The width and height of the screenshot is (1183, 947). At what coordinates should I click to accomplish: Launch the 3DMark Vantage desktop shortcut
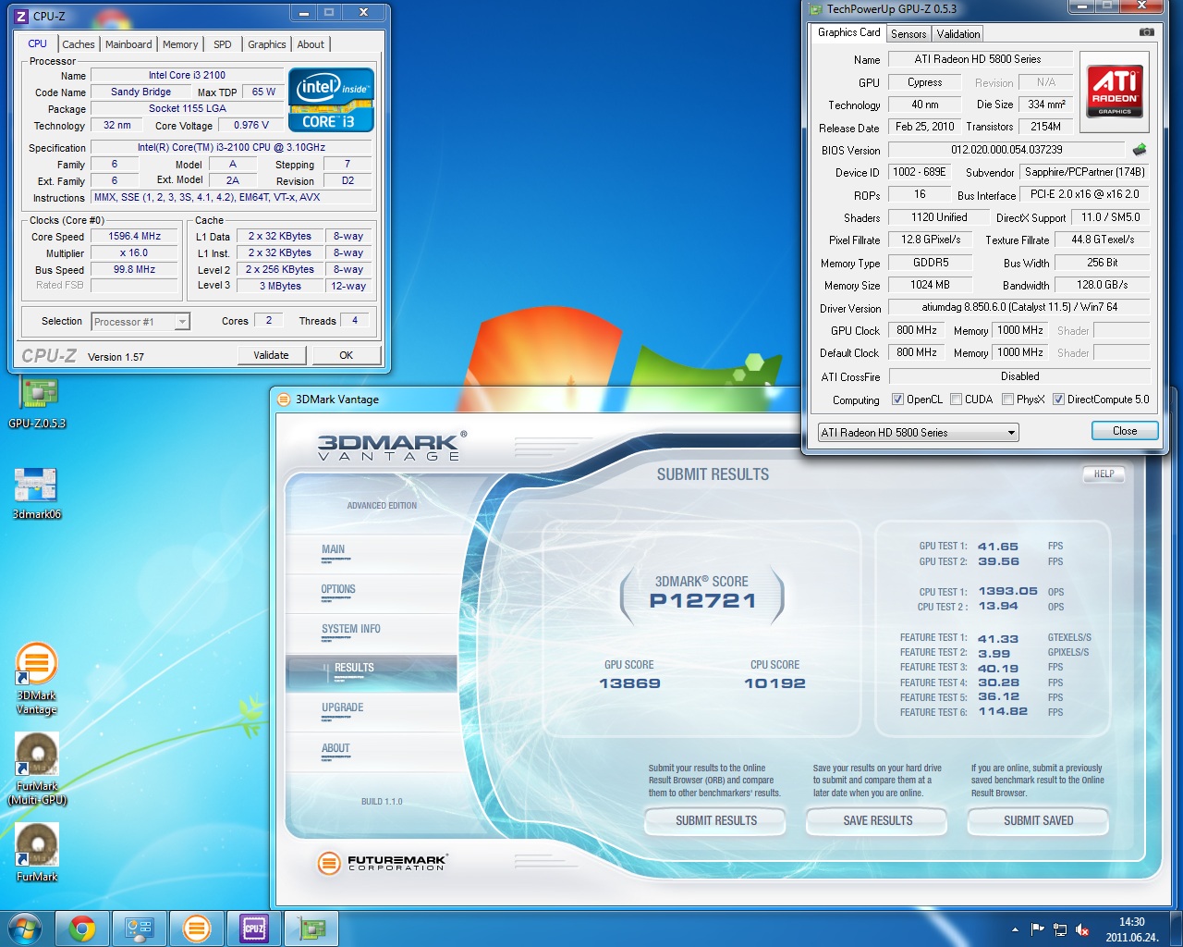[37, 679]
